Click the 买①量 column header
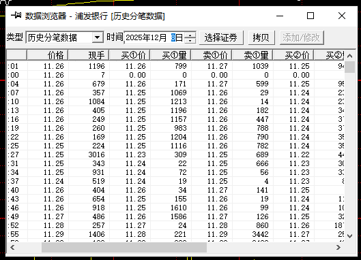 (x=171, y=55)
